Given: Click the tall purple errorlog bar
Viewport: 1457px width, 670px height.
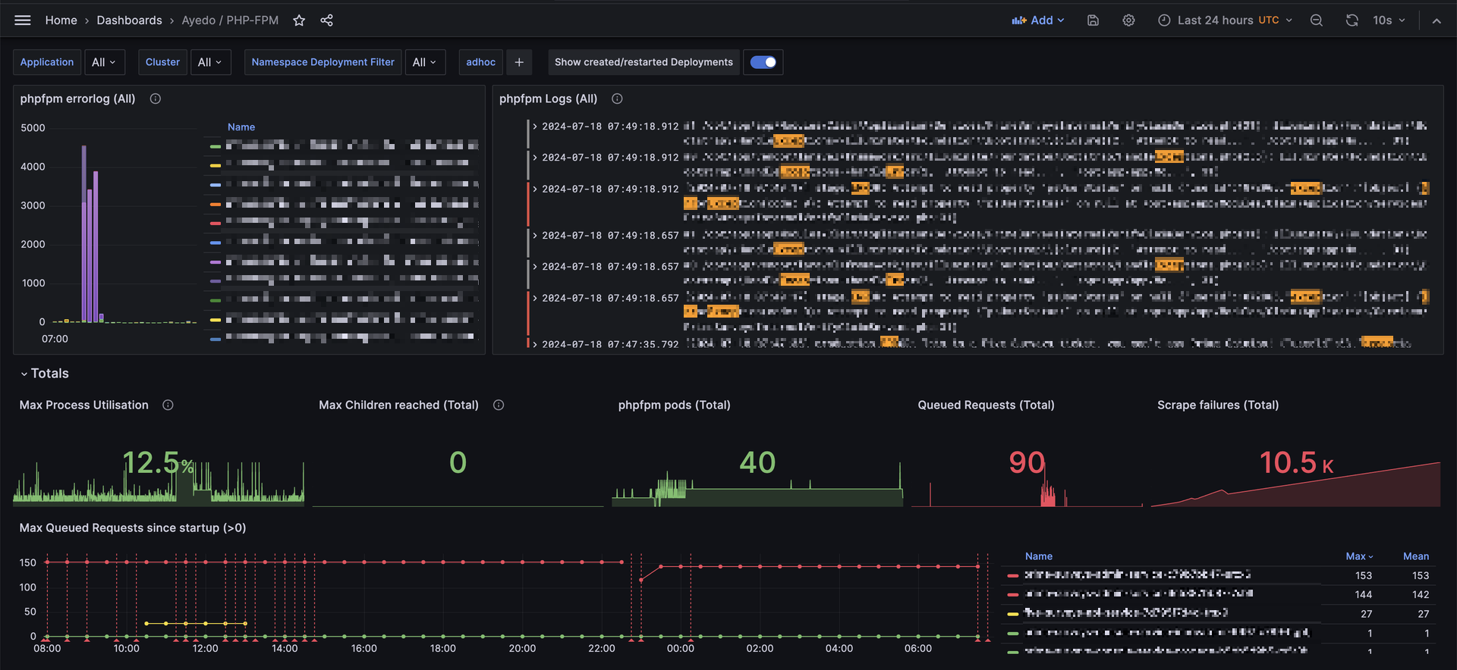Looking at the screenshot, I should pos(84,233).
